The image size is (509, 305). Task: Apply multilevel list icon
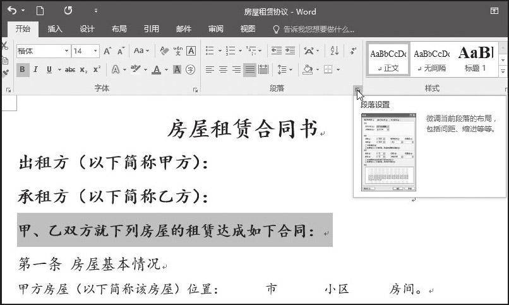click(251, 51)
